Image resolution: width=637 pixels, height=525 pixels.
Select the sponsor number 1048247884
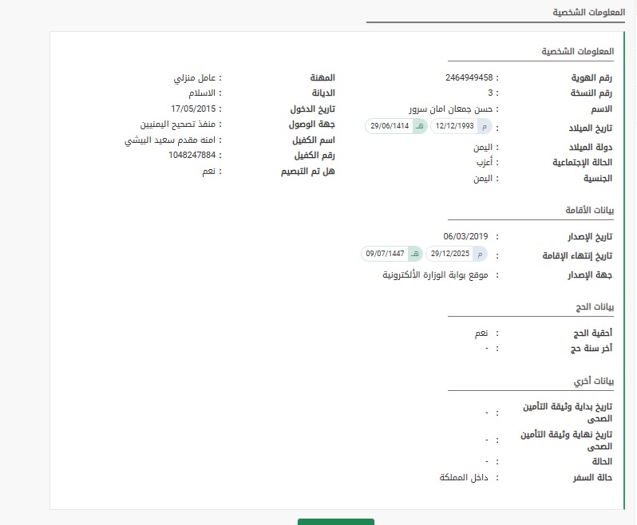pyautogui.click(x=192, y=155)
